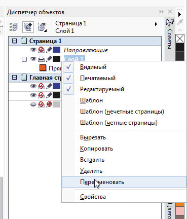Click Главная страница page icon
The width and height of the screenshot is (187, 219).
pyautogui.click(x=24, y=78)
